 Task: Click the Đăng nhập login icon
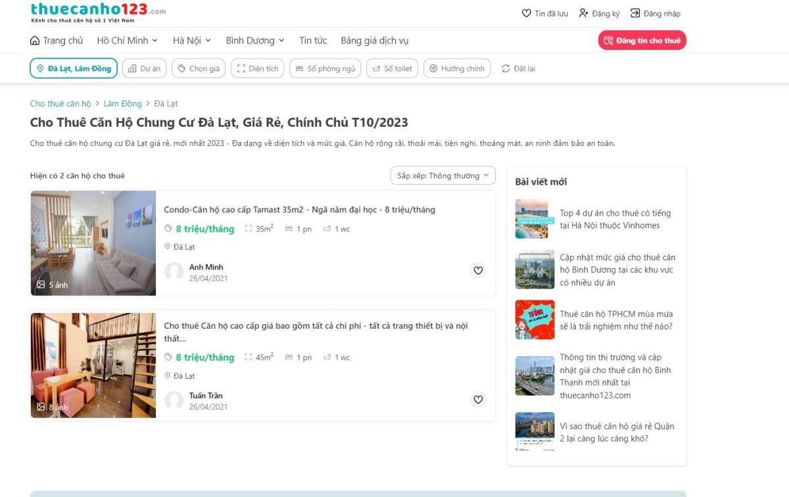point(635,13)
